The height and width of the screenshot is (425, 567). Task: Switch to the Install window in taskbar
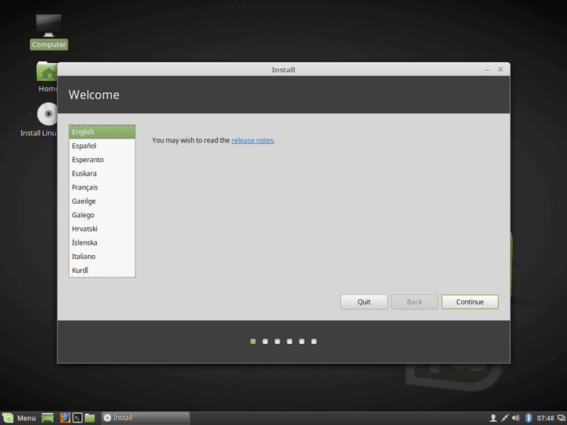pyautogui.click(x=145, y=418)
